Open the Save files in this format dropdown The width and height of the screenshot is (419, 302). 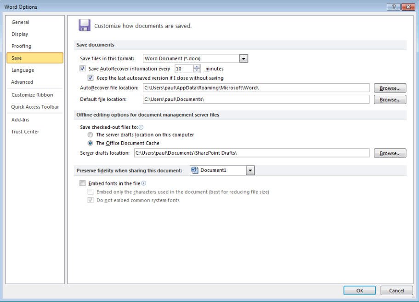(x=243, y=58)
